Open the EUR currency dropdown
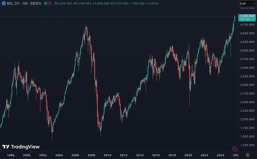The width and height of the screenshot is (257, 159). pos(247,3)
